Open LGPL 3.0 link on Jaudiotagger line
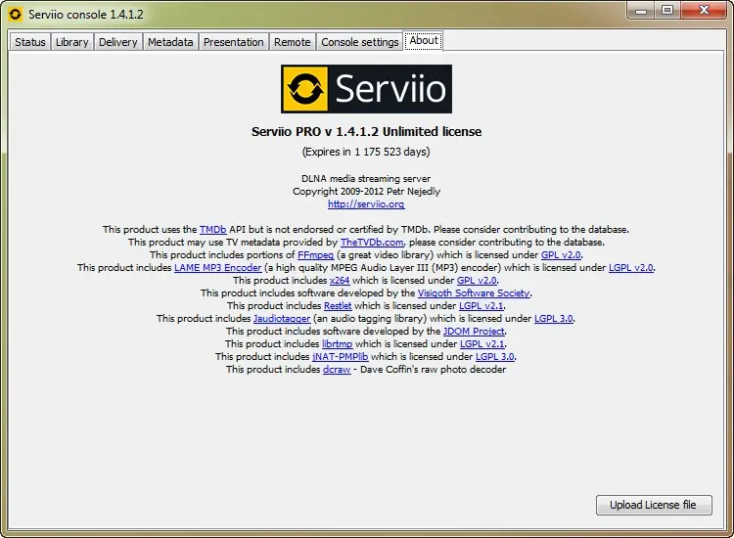This screenshot has width=734, height=538. pyautogui.click(x=554, y=318)
